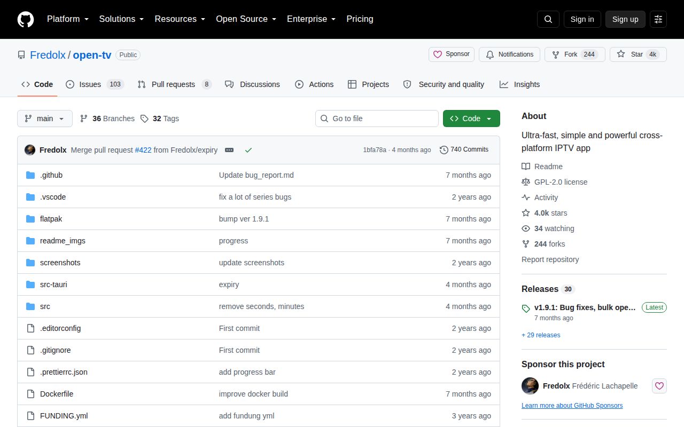Viewport: 684px width, 427px height.
Task: Switch to the Projects tab
Action: click(x=368, y=84)
